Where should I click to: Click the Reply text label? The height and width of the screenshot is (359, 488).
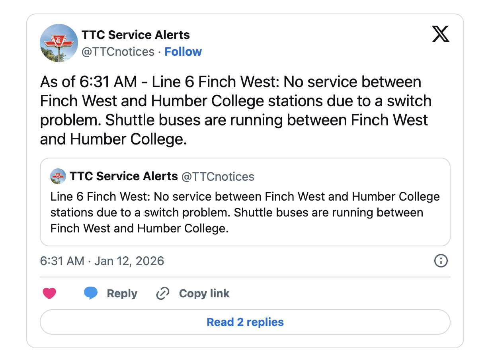click(122, 294)
